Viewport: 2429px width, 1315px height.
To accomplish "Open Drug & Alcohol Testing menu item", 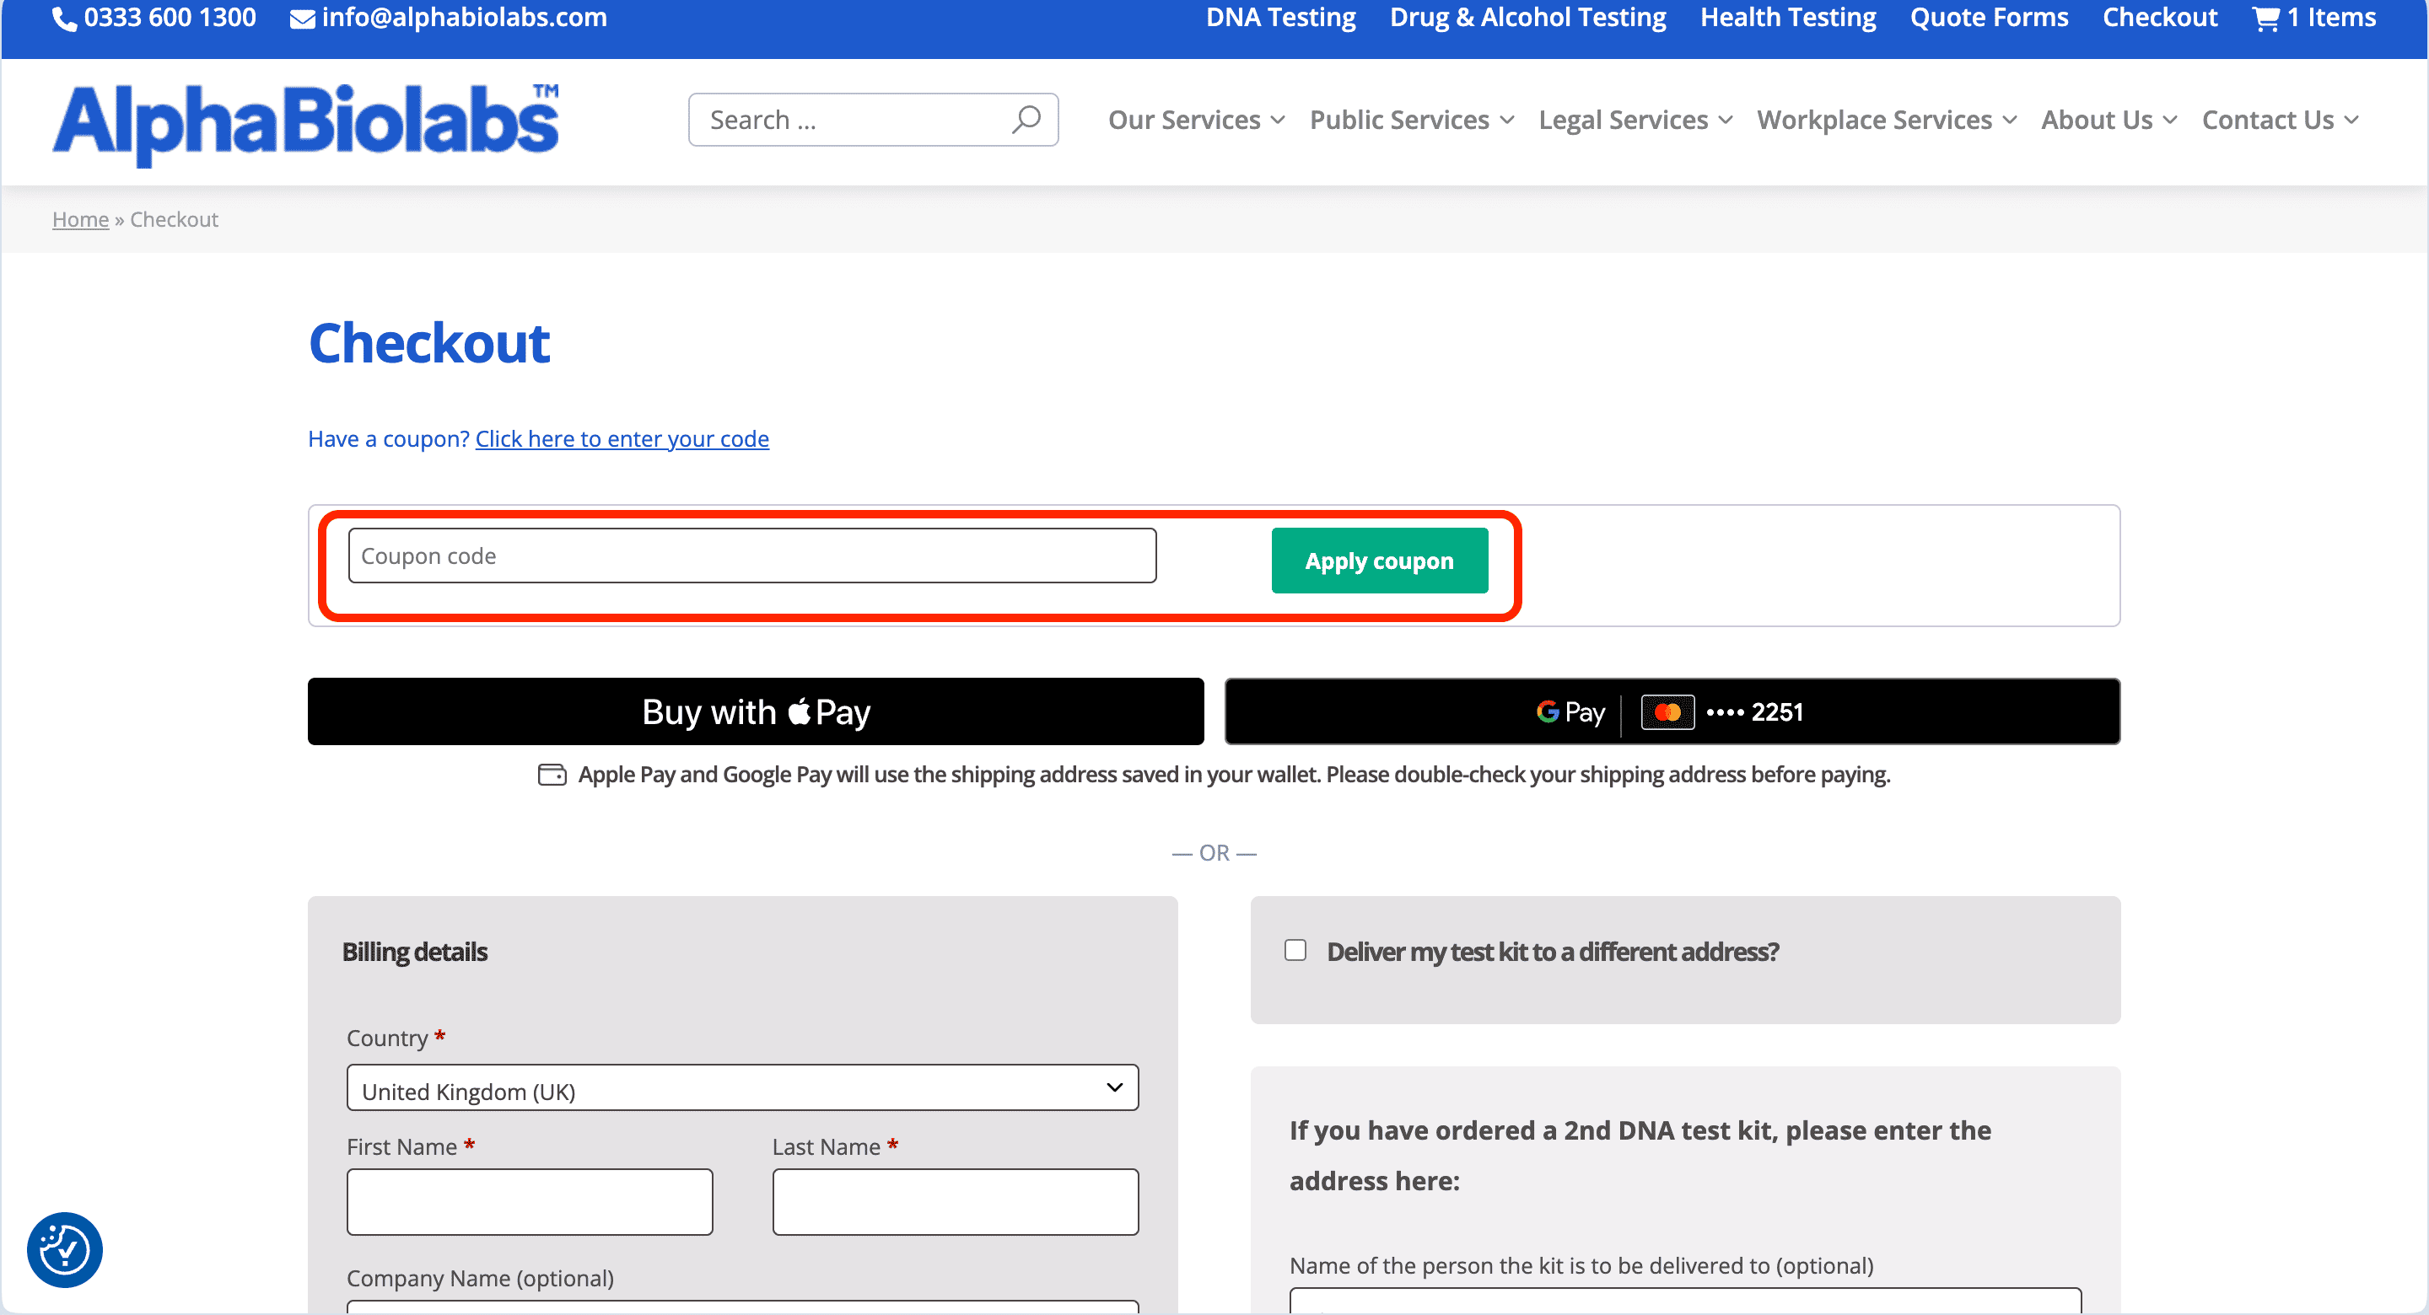I will click(1527, 18).
